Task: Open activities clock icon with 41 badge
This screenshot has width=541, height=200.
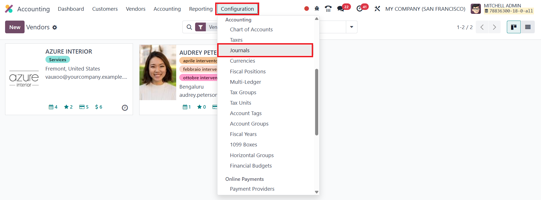Action: click(x=359, y=9)
